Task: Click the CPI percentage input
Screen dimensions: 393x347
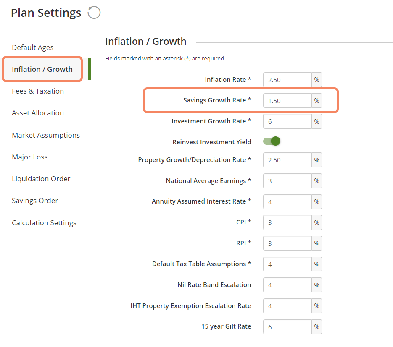Action: click(287, 223)
